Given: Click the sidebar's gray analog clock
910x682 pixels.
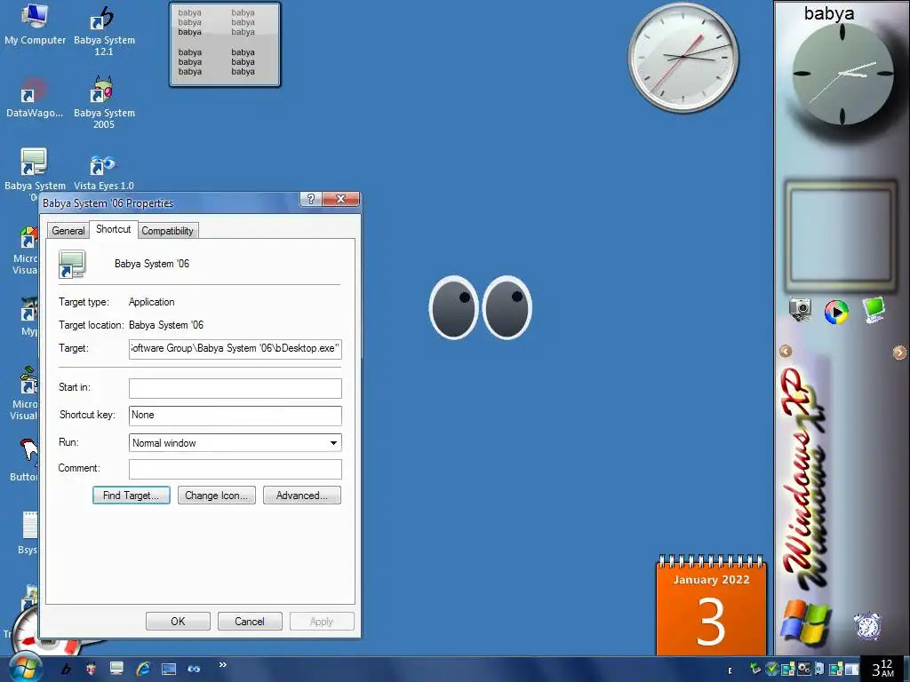Looking at the screenshot, I should (842, 74).
